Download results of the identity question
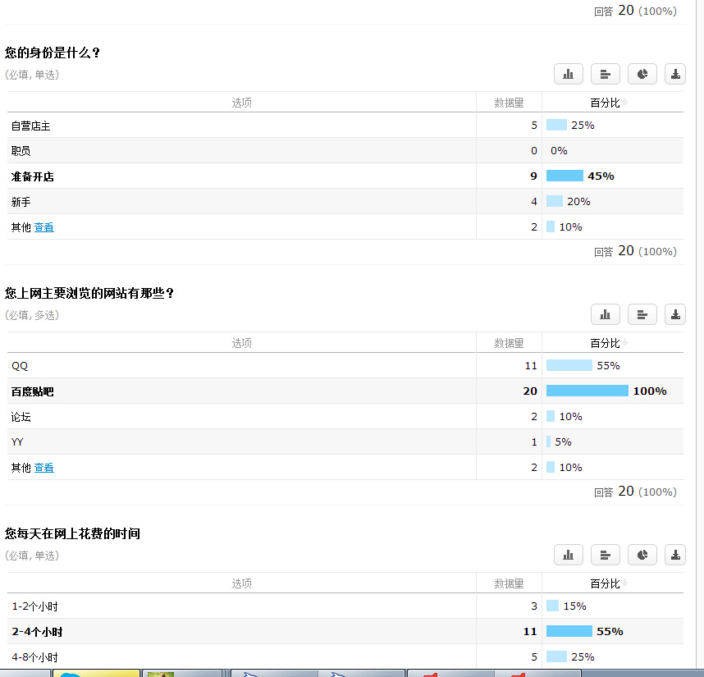The height and width of the screenshot is (677, 704). click(x=674, y=74)
